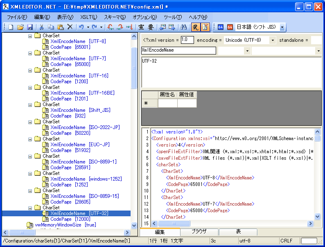
Task: Save the file with floppy icon
Action: 30,27
